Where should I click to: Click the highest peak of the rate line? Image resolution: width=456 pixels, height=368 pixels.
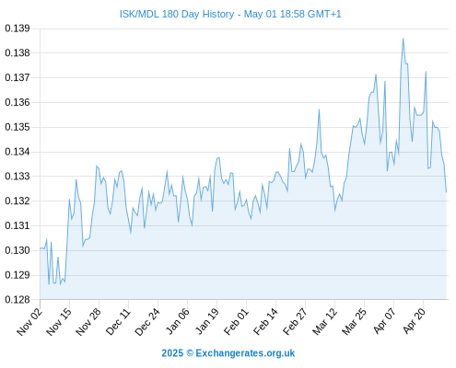(x=403, y=39)
